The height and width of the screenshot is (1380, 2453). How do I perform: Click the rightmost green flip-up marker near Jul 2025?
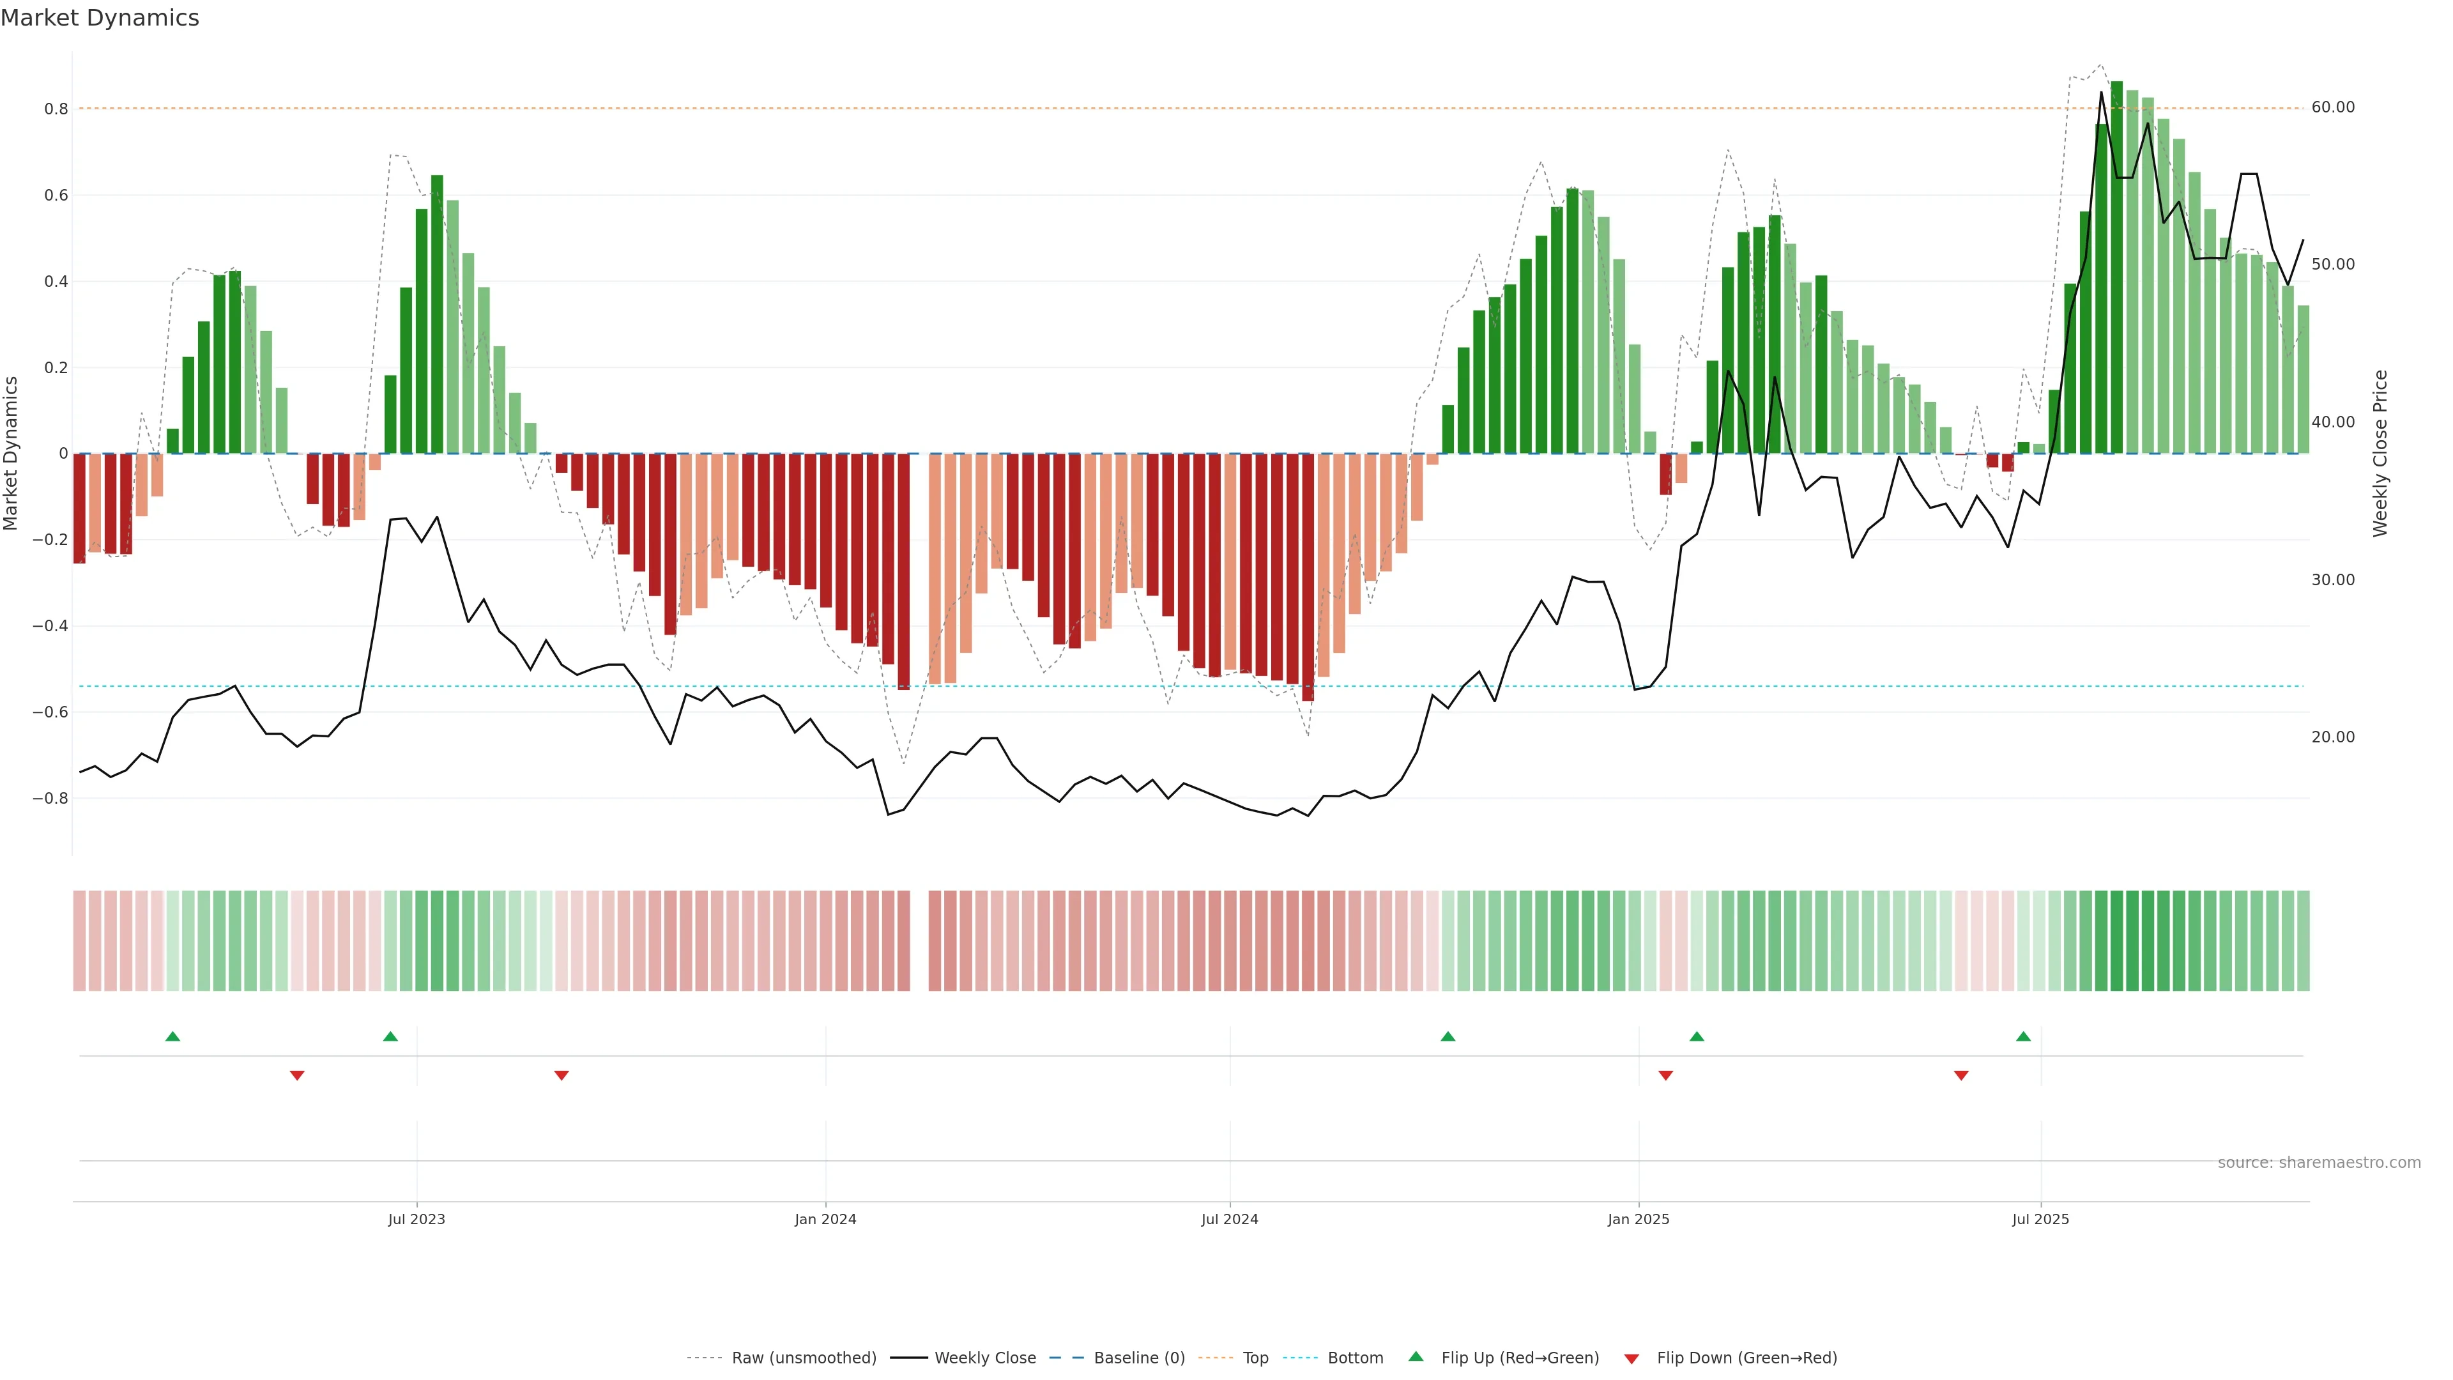point(2024,1036)
